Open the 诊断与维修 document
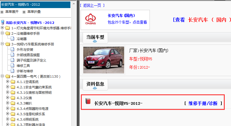Image resolution: width=231 pixels, height=126 pixels. (x=25, y=71)
